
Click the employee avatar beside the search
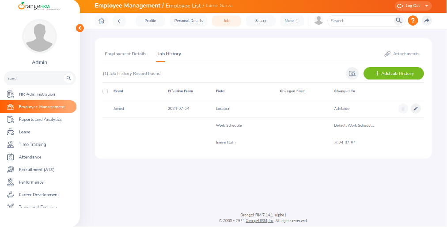(x=318, y=20)
